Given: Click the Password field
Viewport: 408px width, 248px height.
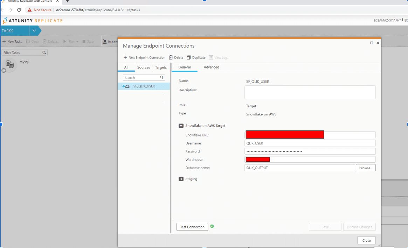Looking at the screenshot, I should coord(310,151).
